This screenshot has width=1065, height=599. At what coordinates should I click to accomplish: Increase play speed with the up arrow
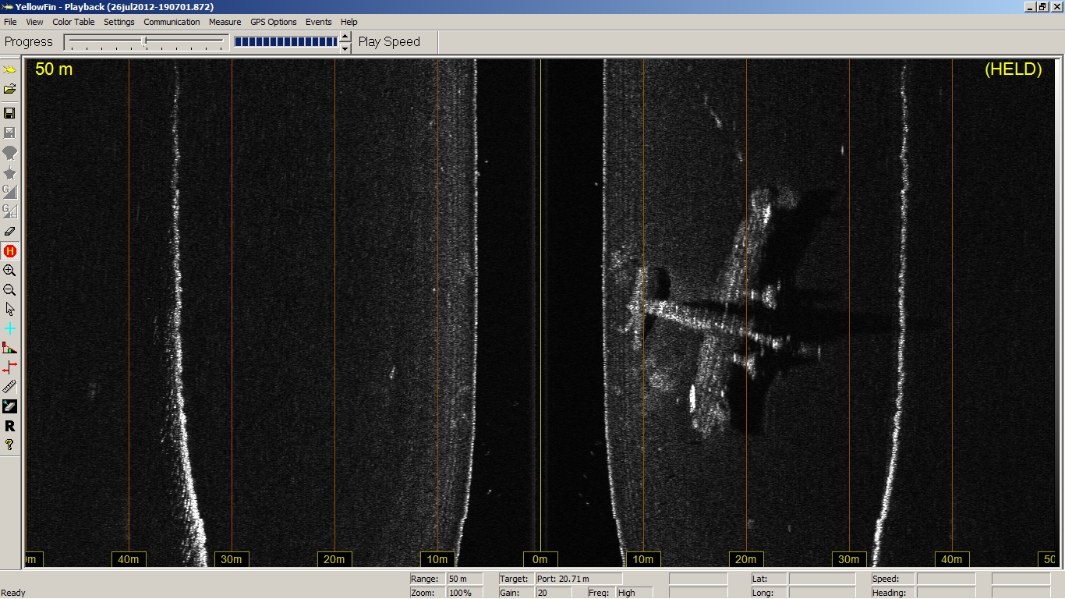(x=345, y=37)
